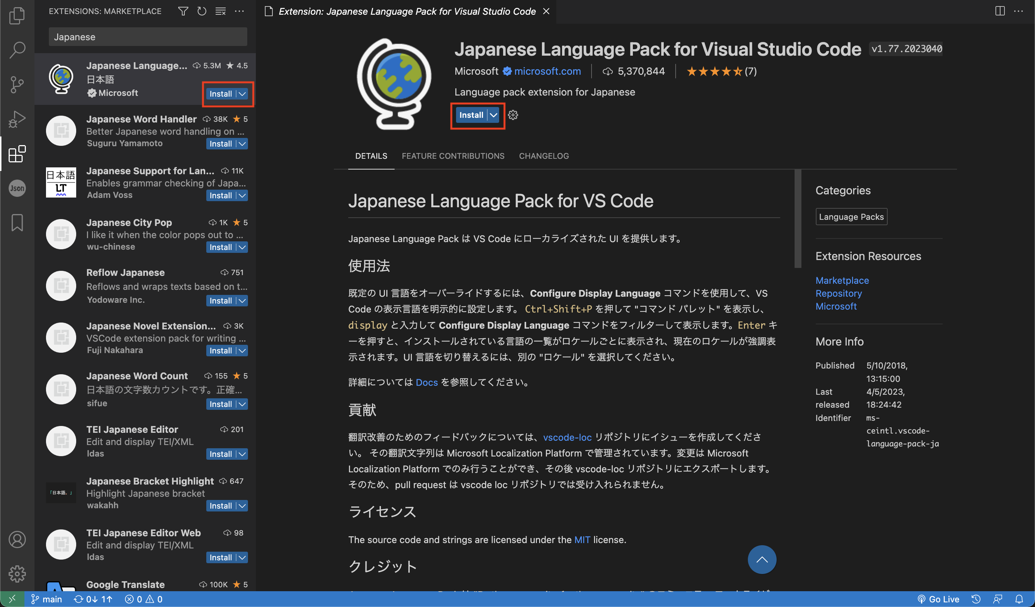Click the extensions search field containing Japanese

click(x=147, y=37)
